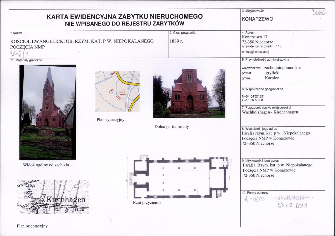Click the owner line 'Parafia rzym. kat p w. Niepokalanego'
Screen dimensions: 335x236
click(x=276, y=133)
